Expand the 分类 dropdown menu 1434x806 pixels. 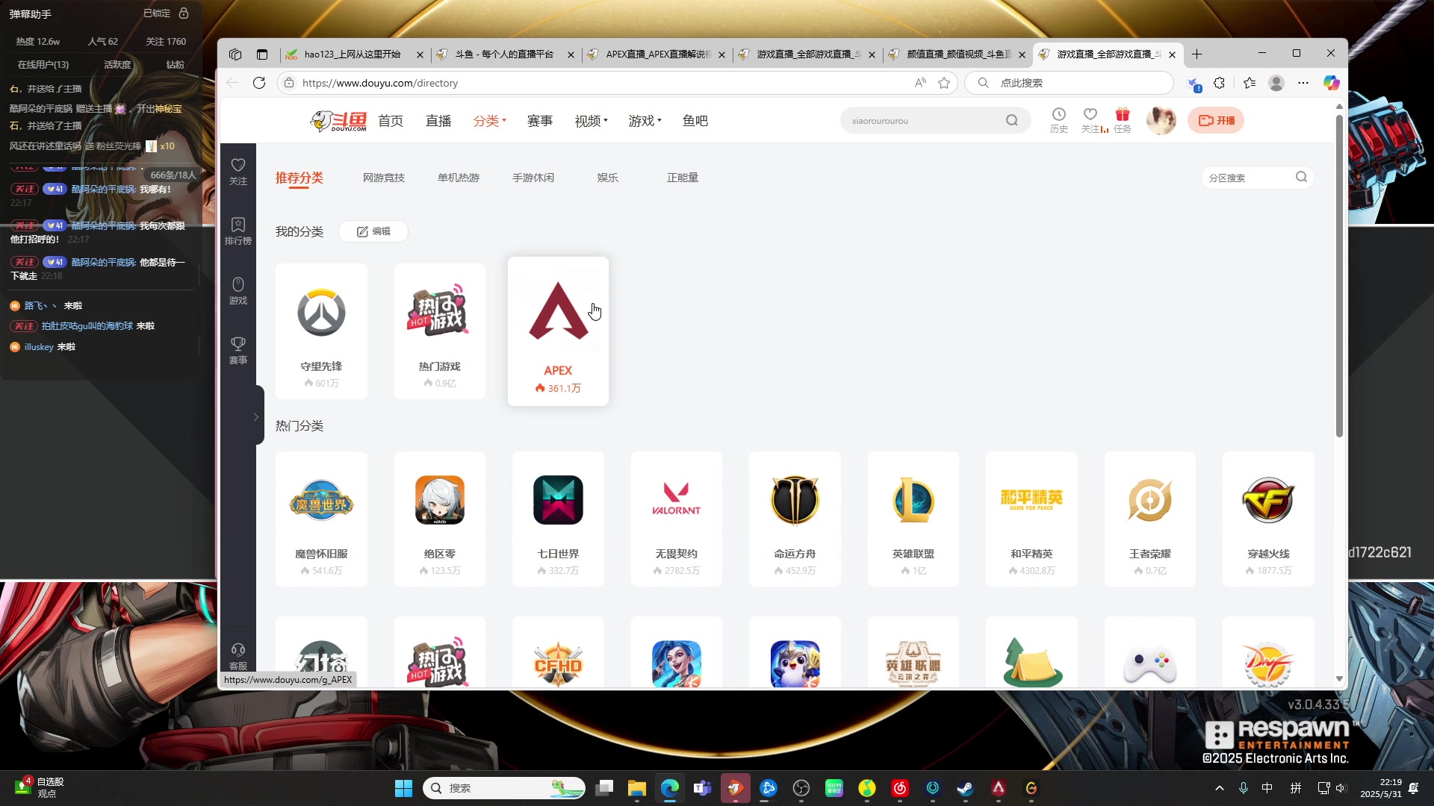[490, 121]
